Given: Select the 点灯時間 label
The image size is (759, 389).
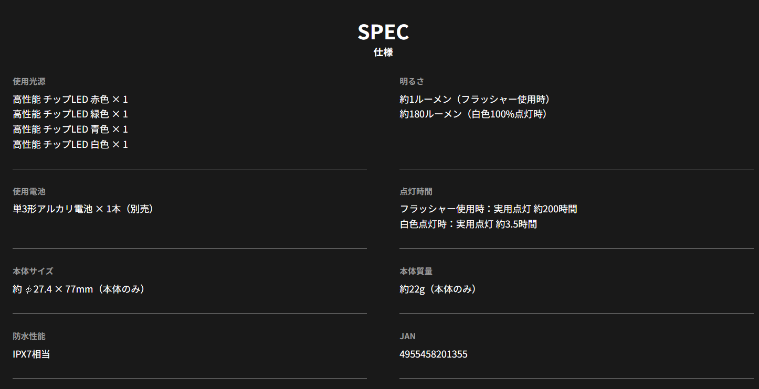Looking at the screenshot, I should (x=416, y=191).
